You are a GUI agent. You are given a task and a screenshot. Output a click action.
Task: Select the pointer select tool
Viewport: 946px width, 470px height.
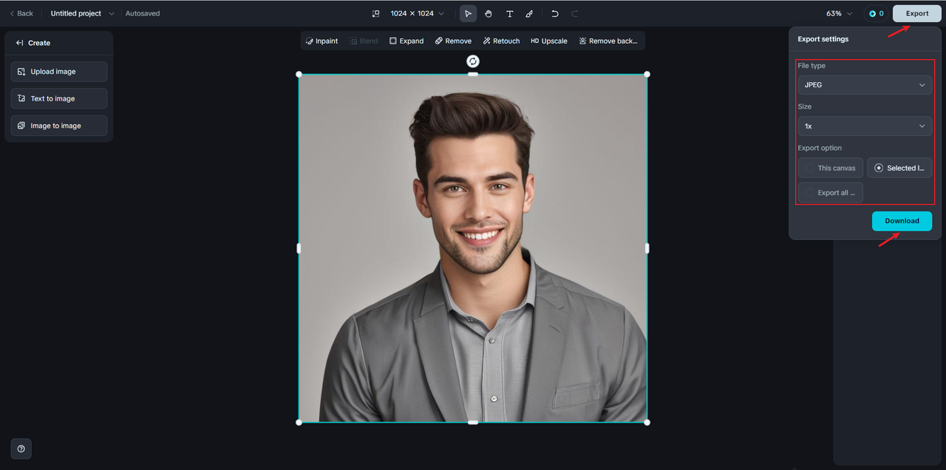click(468, 13)
